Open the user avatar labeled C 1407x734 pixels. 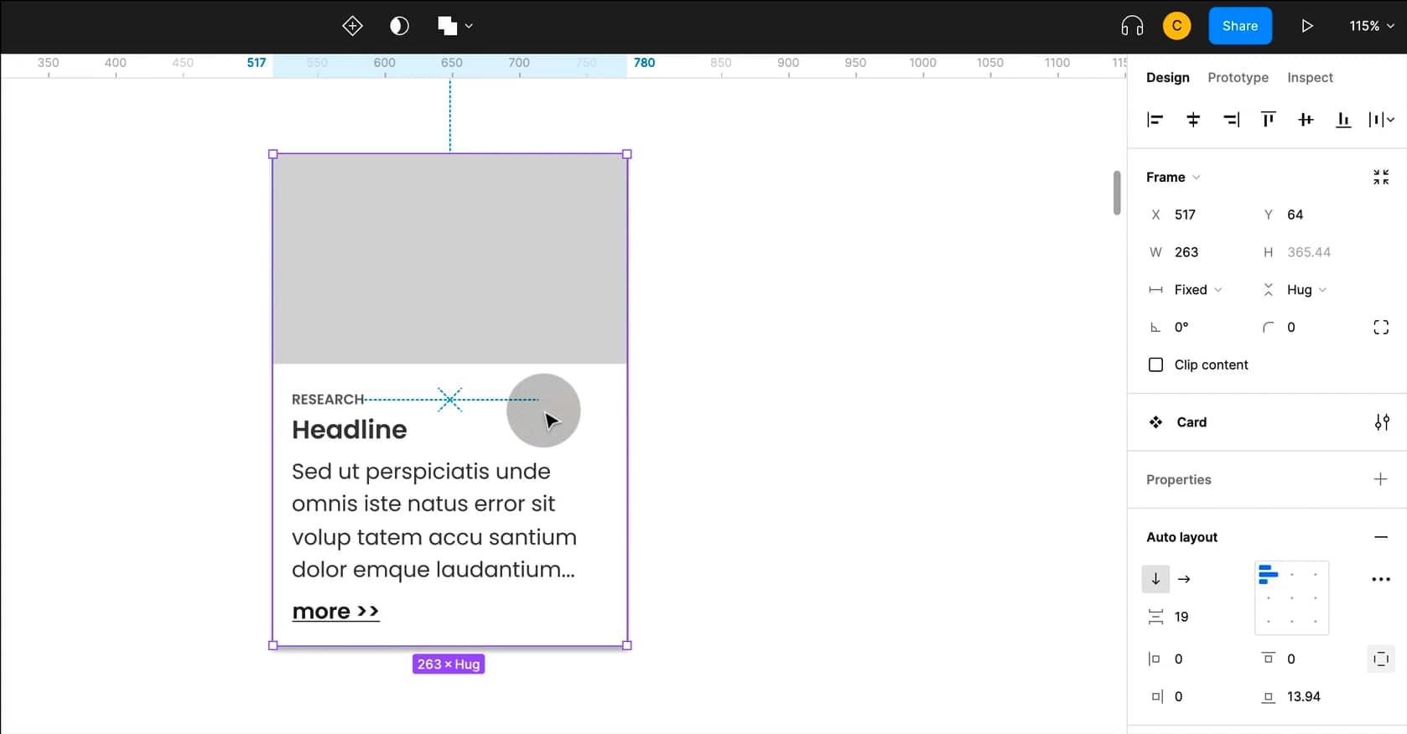[x=1176, y=26]
